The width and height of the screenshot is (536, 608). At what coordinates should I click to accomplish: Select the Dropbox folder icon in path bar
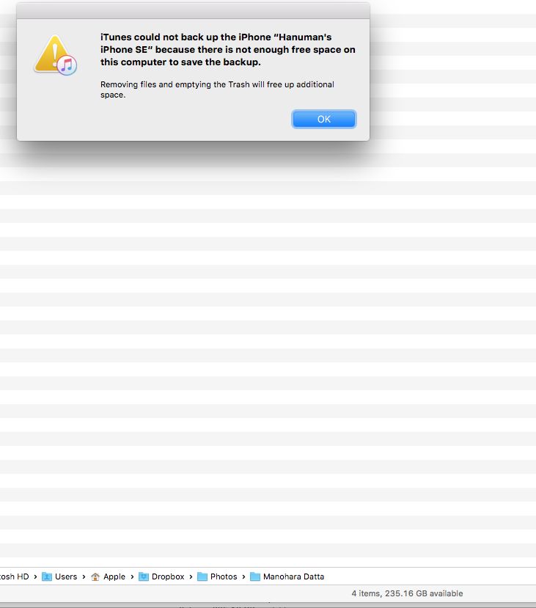click(144, 576)
